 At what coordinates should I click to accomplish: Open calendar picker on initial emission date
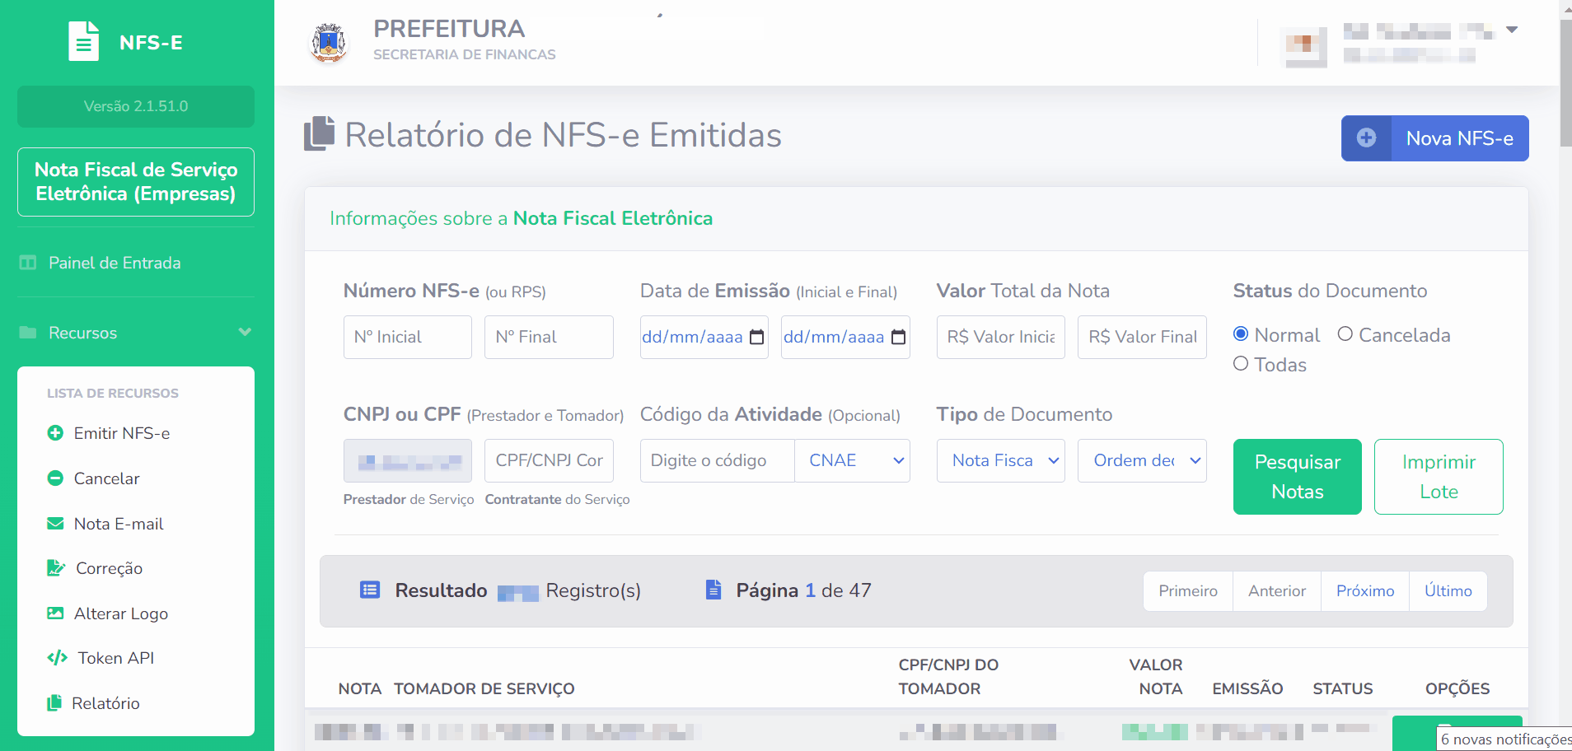point(756,338)
